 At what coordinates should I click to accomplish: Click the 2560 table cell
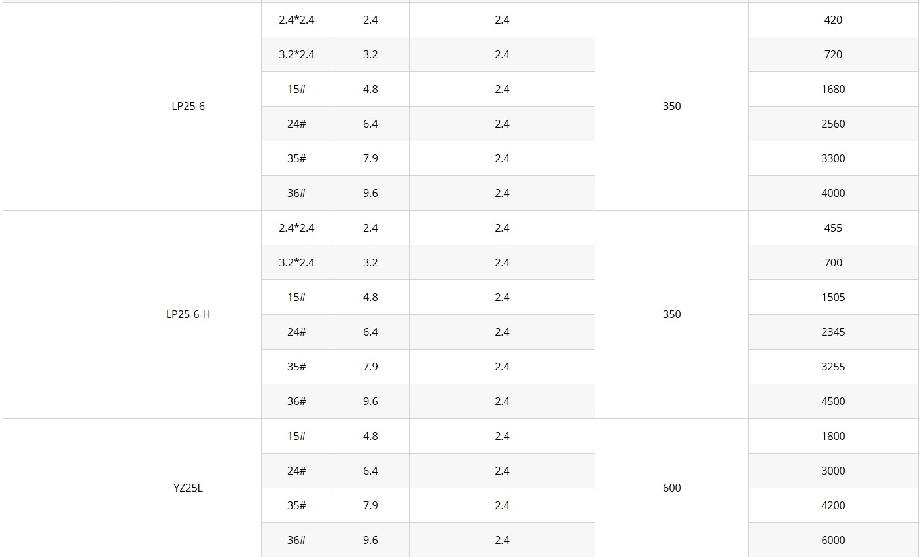pyautogui.click(x=833, y=124)
